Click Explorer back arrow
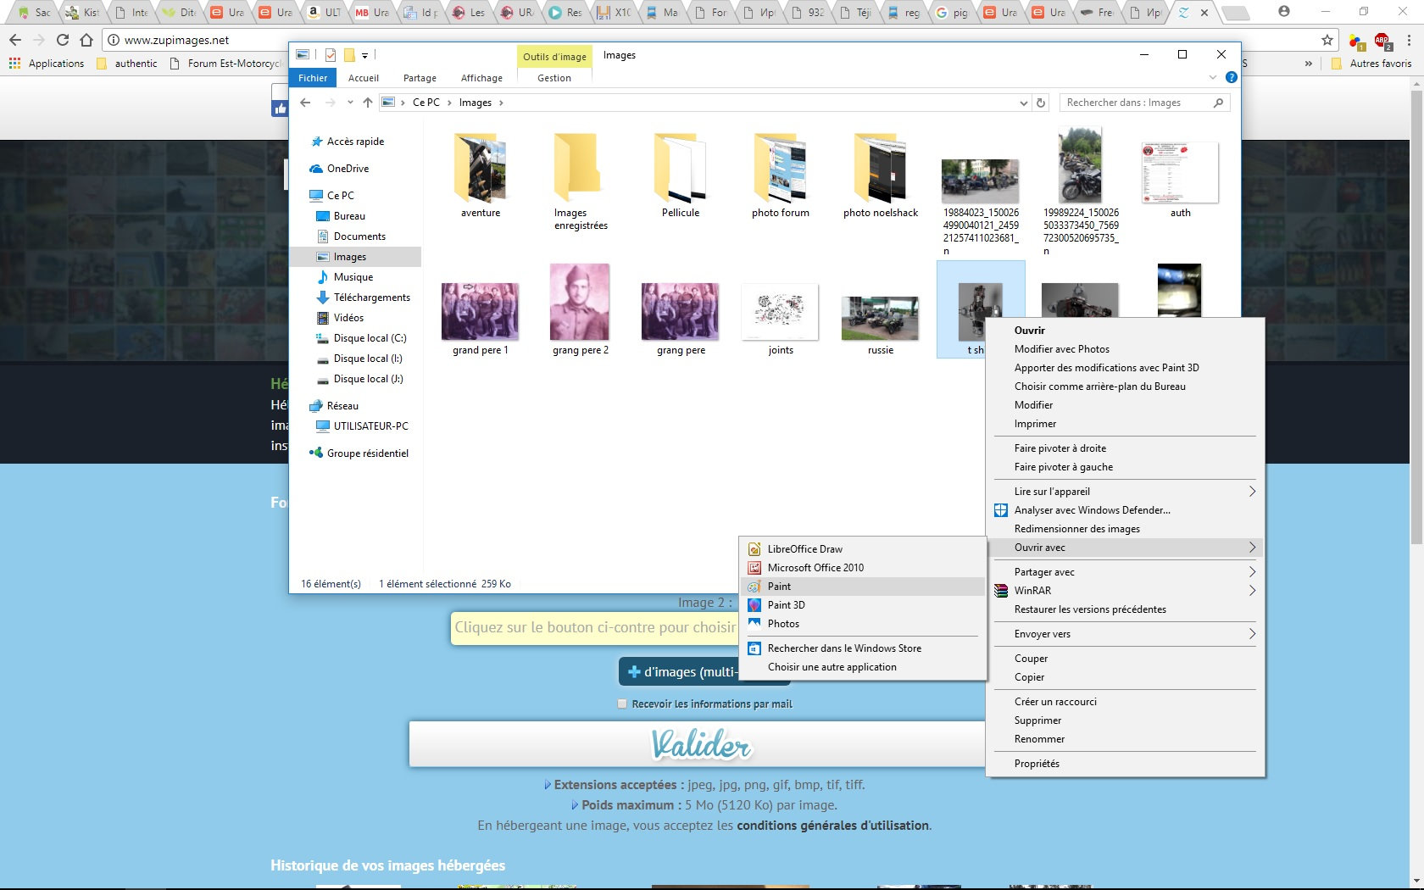Viewport: 1424px width, 890px height. point(306,103)
